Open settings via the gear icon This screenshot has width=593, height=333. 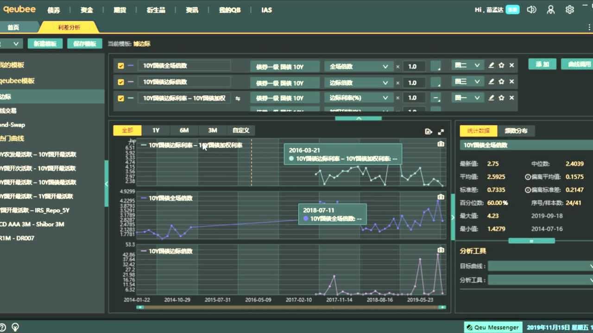[x=570, y=10]
